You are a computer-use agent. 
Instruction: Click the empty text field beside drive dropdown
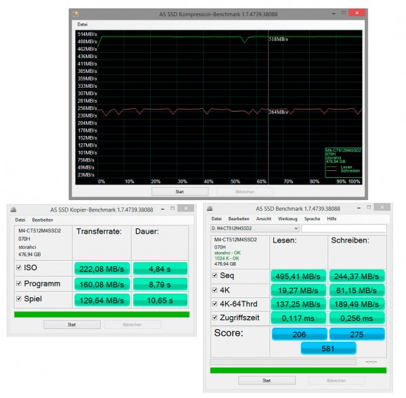tap(344, 228)
